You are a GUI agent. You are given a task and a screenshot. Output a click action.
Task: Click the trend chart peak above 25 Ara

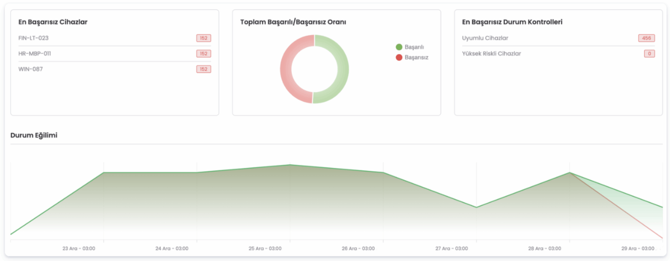tap(290, 165)
